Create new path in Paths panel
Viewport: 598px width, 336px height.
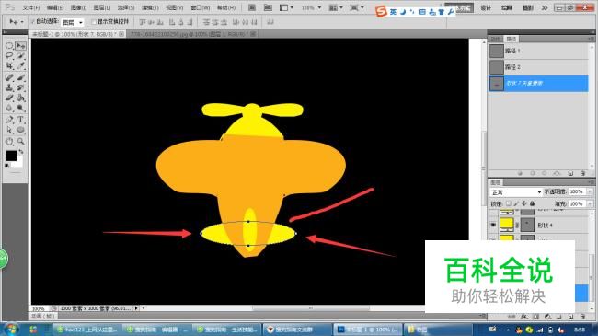pos(570,173)
